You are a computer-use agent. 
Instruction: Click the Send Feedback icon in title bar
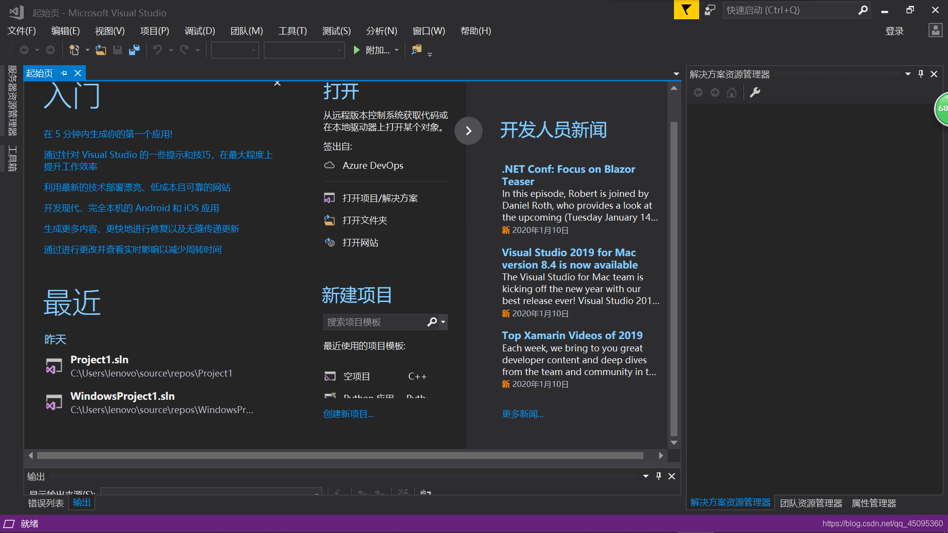pyautogui.click(x=710, y=10)
